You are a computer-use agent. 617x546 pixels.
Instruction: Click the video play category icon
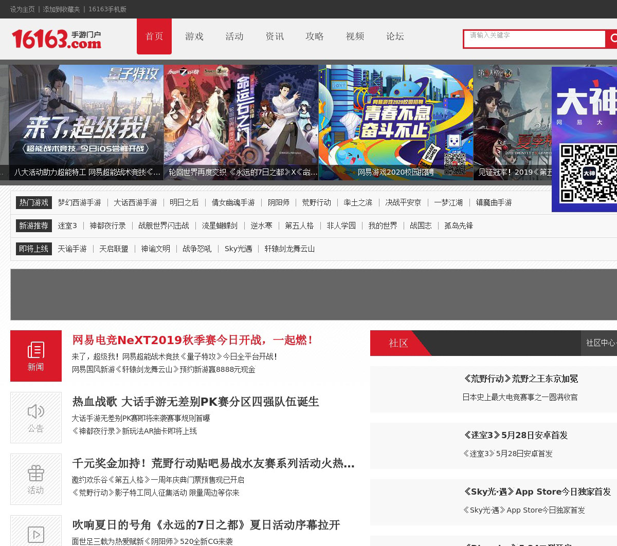(36, 533)
